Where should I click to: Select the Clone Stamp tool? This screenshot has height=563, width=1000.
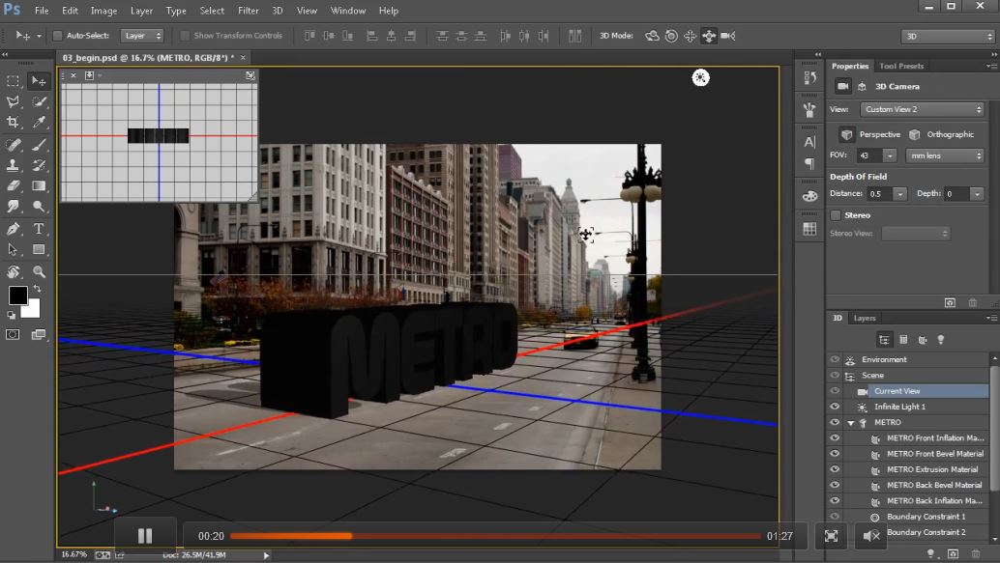pos(13,165)
